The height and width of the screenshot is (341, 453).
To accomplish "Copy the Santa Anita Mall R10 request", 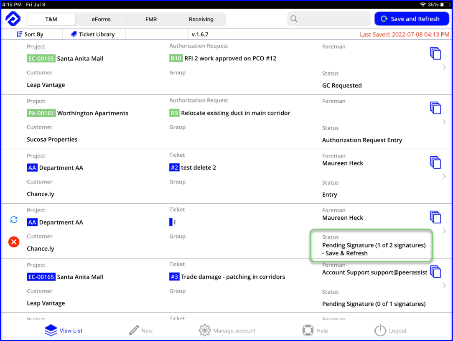I will pos(435,53).
